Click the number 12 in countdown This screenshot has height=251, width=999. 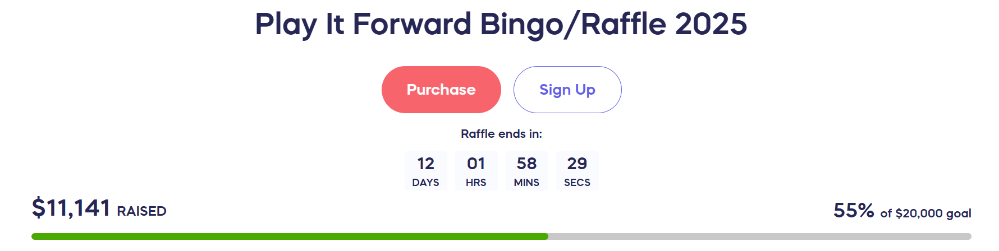(x=426, y=164)
